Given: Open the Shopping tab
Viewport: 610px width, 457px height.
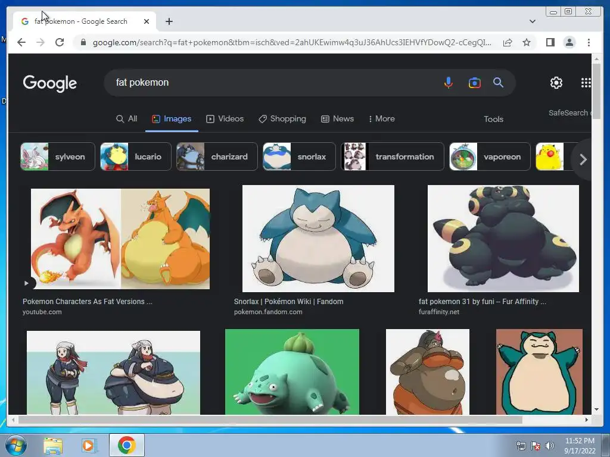Looking at the screenshot, I should 282,119.
